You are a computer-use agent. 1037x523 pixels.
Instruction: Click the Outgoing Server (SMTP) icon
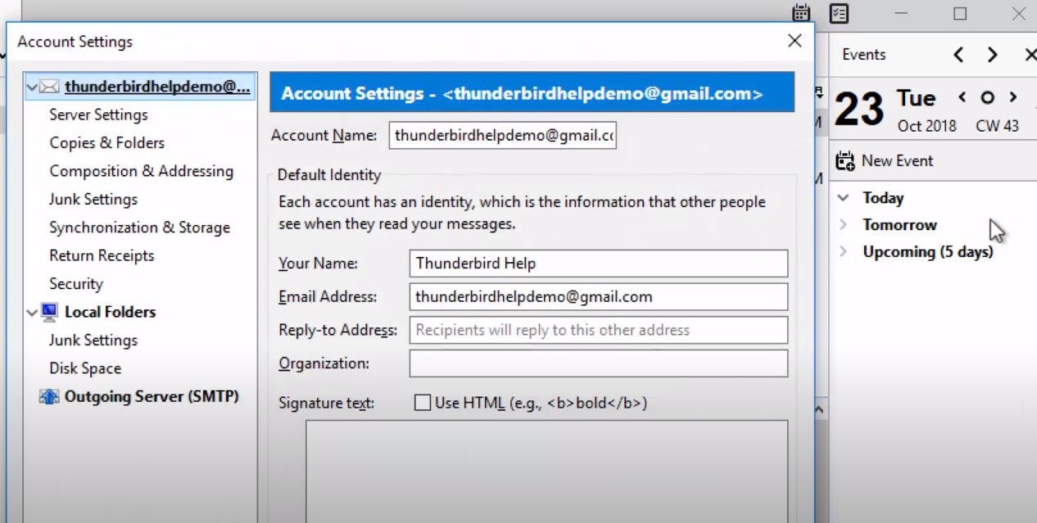(x=50, y=397)
